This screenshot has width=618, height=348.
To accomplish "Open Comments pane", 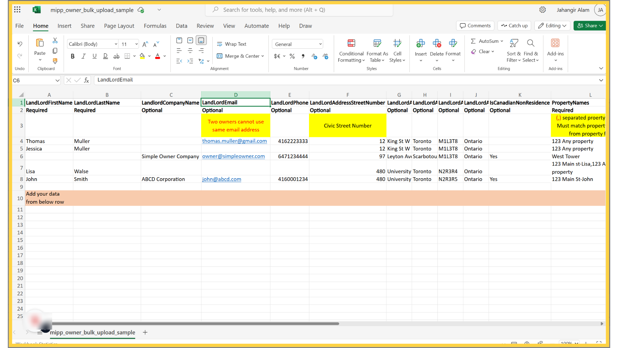I will [x=475, y=26].
